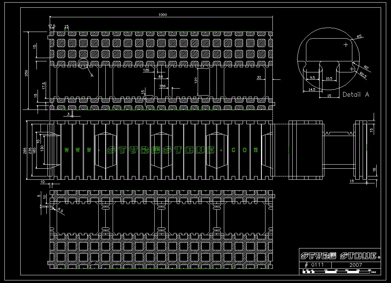Click the 17.5 dimension at top-left corner
This screenshot has height=283, width=391.
52,26
